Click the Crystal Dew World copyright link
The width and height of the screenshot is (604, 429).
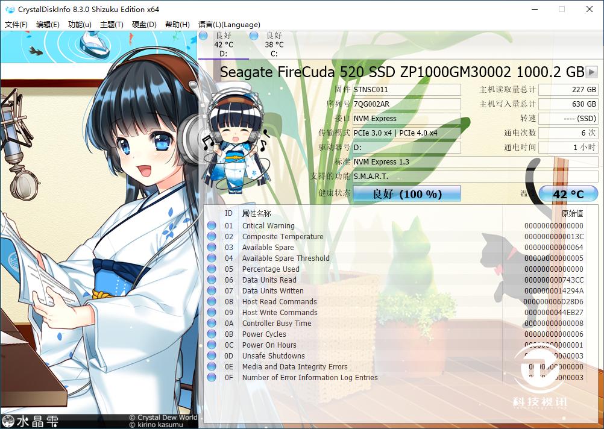163,416
